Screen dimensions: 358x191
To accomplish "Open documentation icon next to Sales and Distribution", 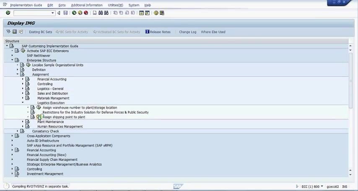I will coord(27,93).
